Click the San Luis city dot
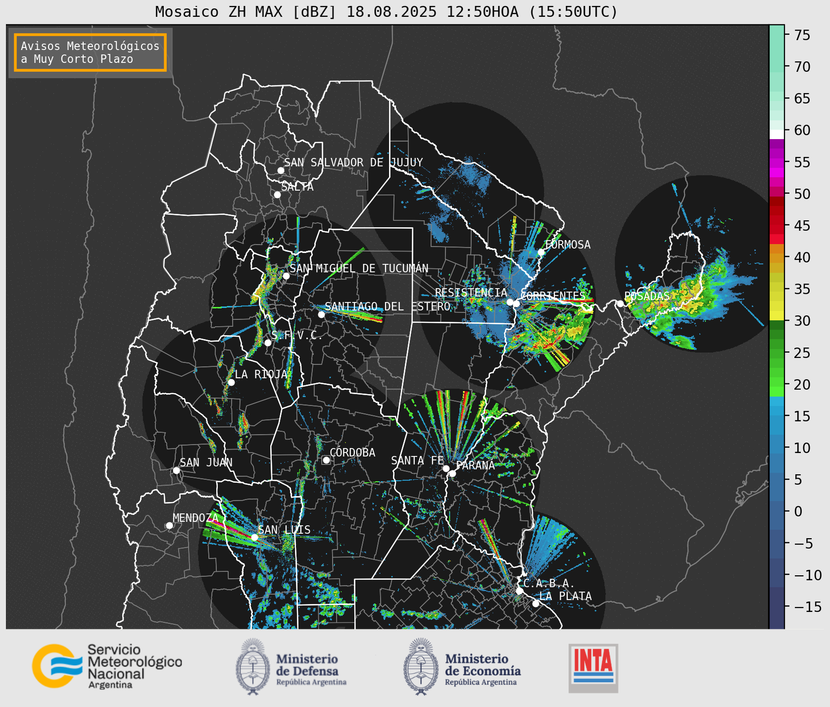Image resolution: width=830 pixels, height=707 pixels. (x=254, y=537)
